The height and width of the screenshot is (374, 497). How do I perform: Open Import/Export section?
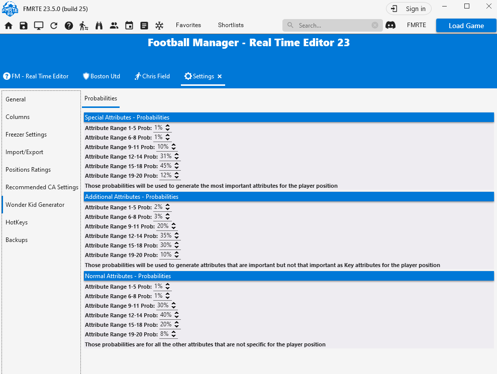[41, 152]
